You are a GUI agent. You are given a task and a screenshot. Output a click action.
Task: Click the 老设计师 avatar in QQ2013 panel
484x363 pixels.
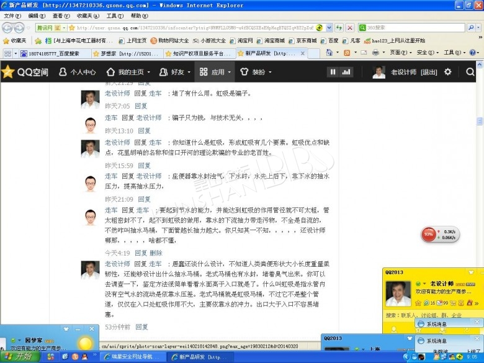pos(398,294)
